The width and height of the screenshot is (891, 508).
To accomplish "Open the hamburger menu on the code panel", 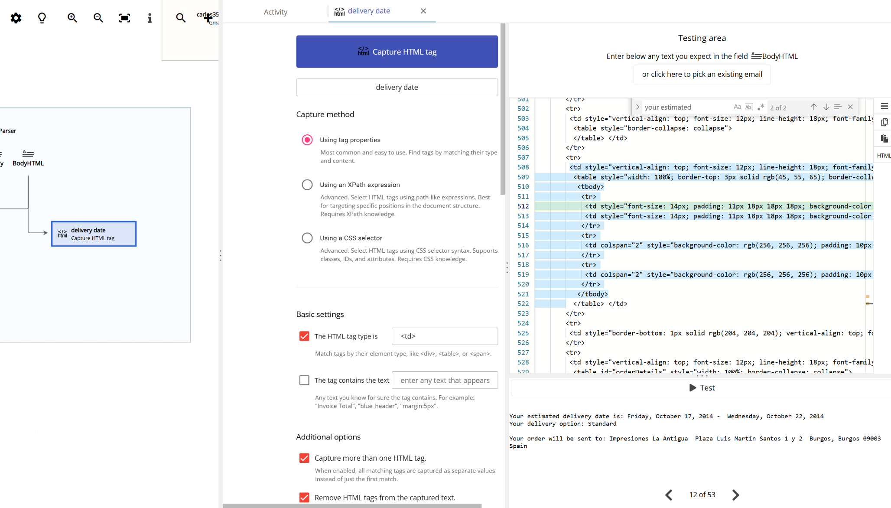I will click(884, 105).
